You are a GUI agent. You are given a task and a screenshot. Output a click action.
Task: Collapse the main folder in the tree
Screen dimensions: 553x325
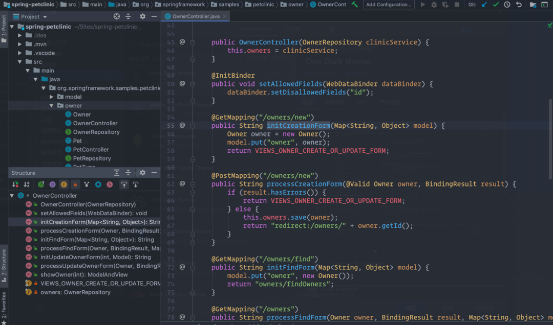pyautogui.click(x=28, y=71)
